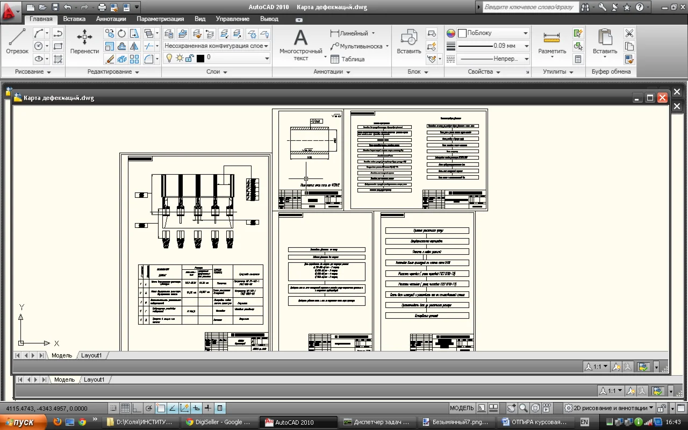The width and height of the screenshot is (688, 430).
Task: Toggle the grid display in status bar
Action: tap(125, 408)
